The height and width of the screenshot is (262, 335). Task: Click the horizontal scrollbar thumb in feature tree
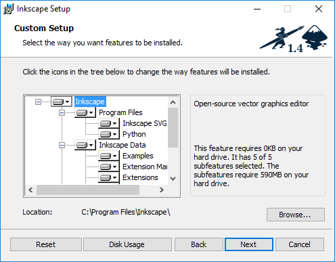click(88, 190)
